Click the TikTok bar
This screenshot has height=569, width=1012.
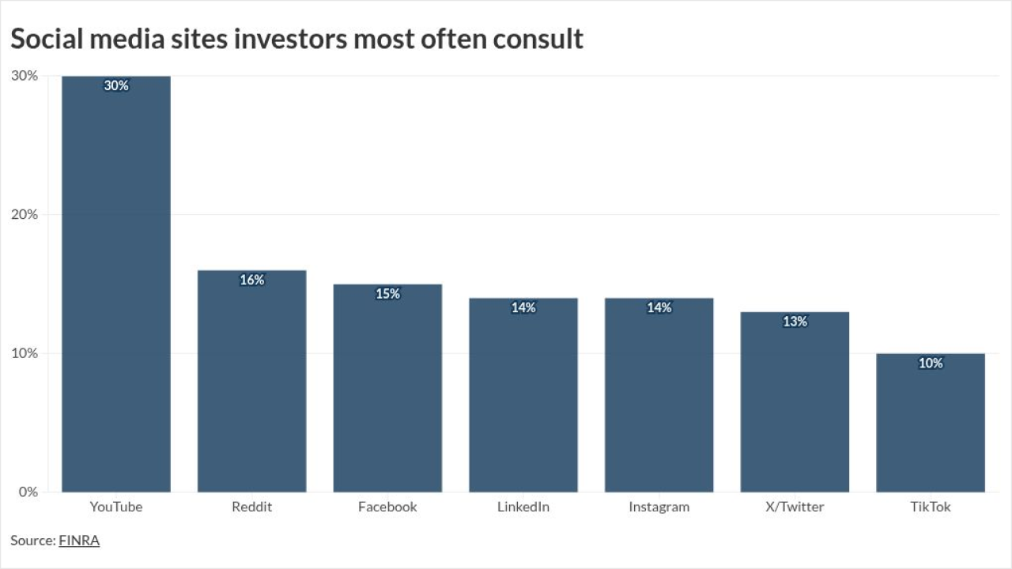(931, 423)
